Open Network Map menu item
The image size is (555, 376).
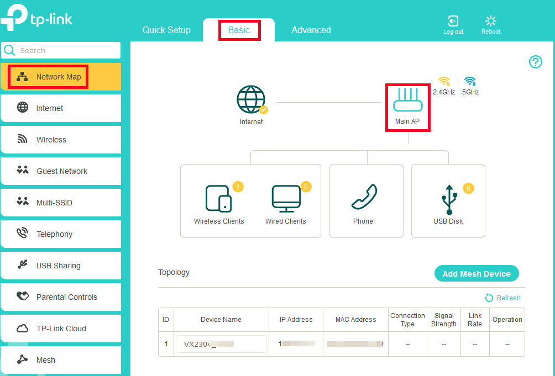coord(61,77)
